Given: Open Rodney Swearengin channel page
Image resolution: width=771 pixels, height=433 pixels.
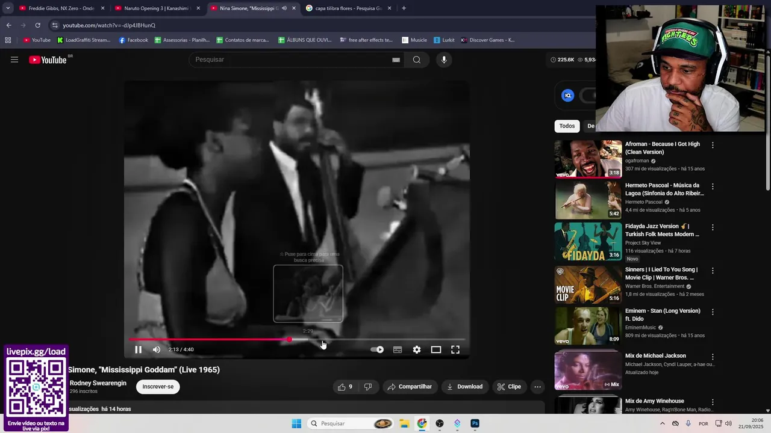Looking at the screenshot, I should tap(98, 383).
